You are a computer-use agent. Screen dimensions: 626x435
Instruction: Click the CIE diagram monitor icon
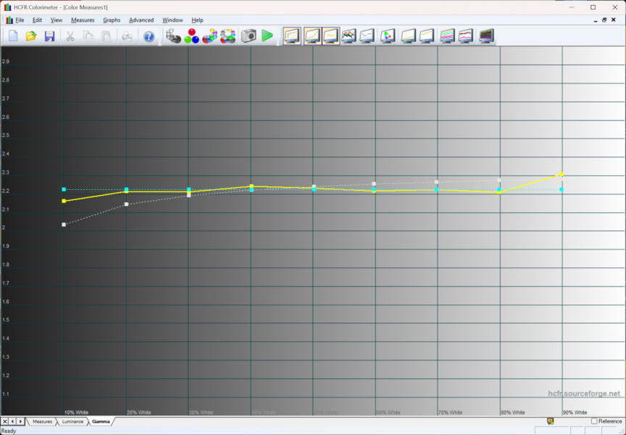pos(388,36)
